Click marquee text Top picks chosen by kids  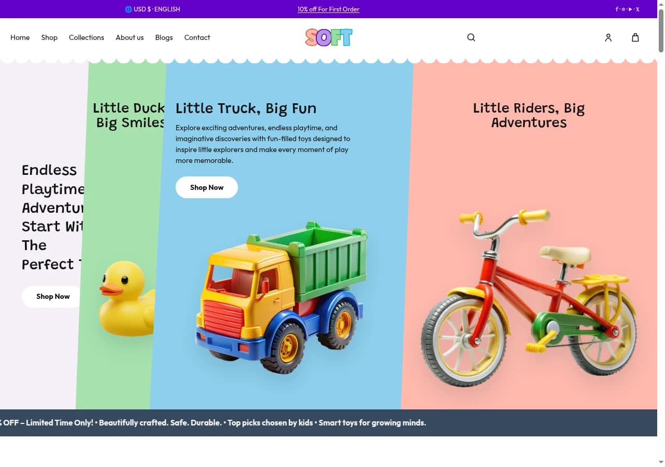[270, 423]
